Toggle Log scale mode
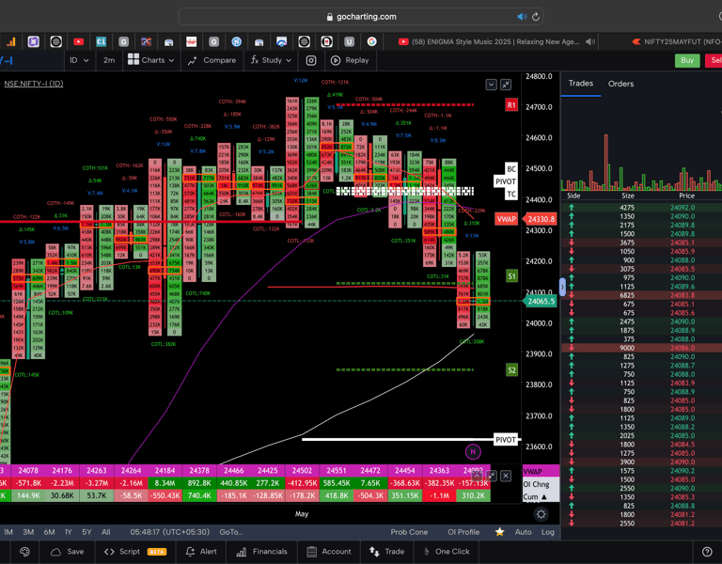This screenshot has height=564, width=722. [548, 532]
